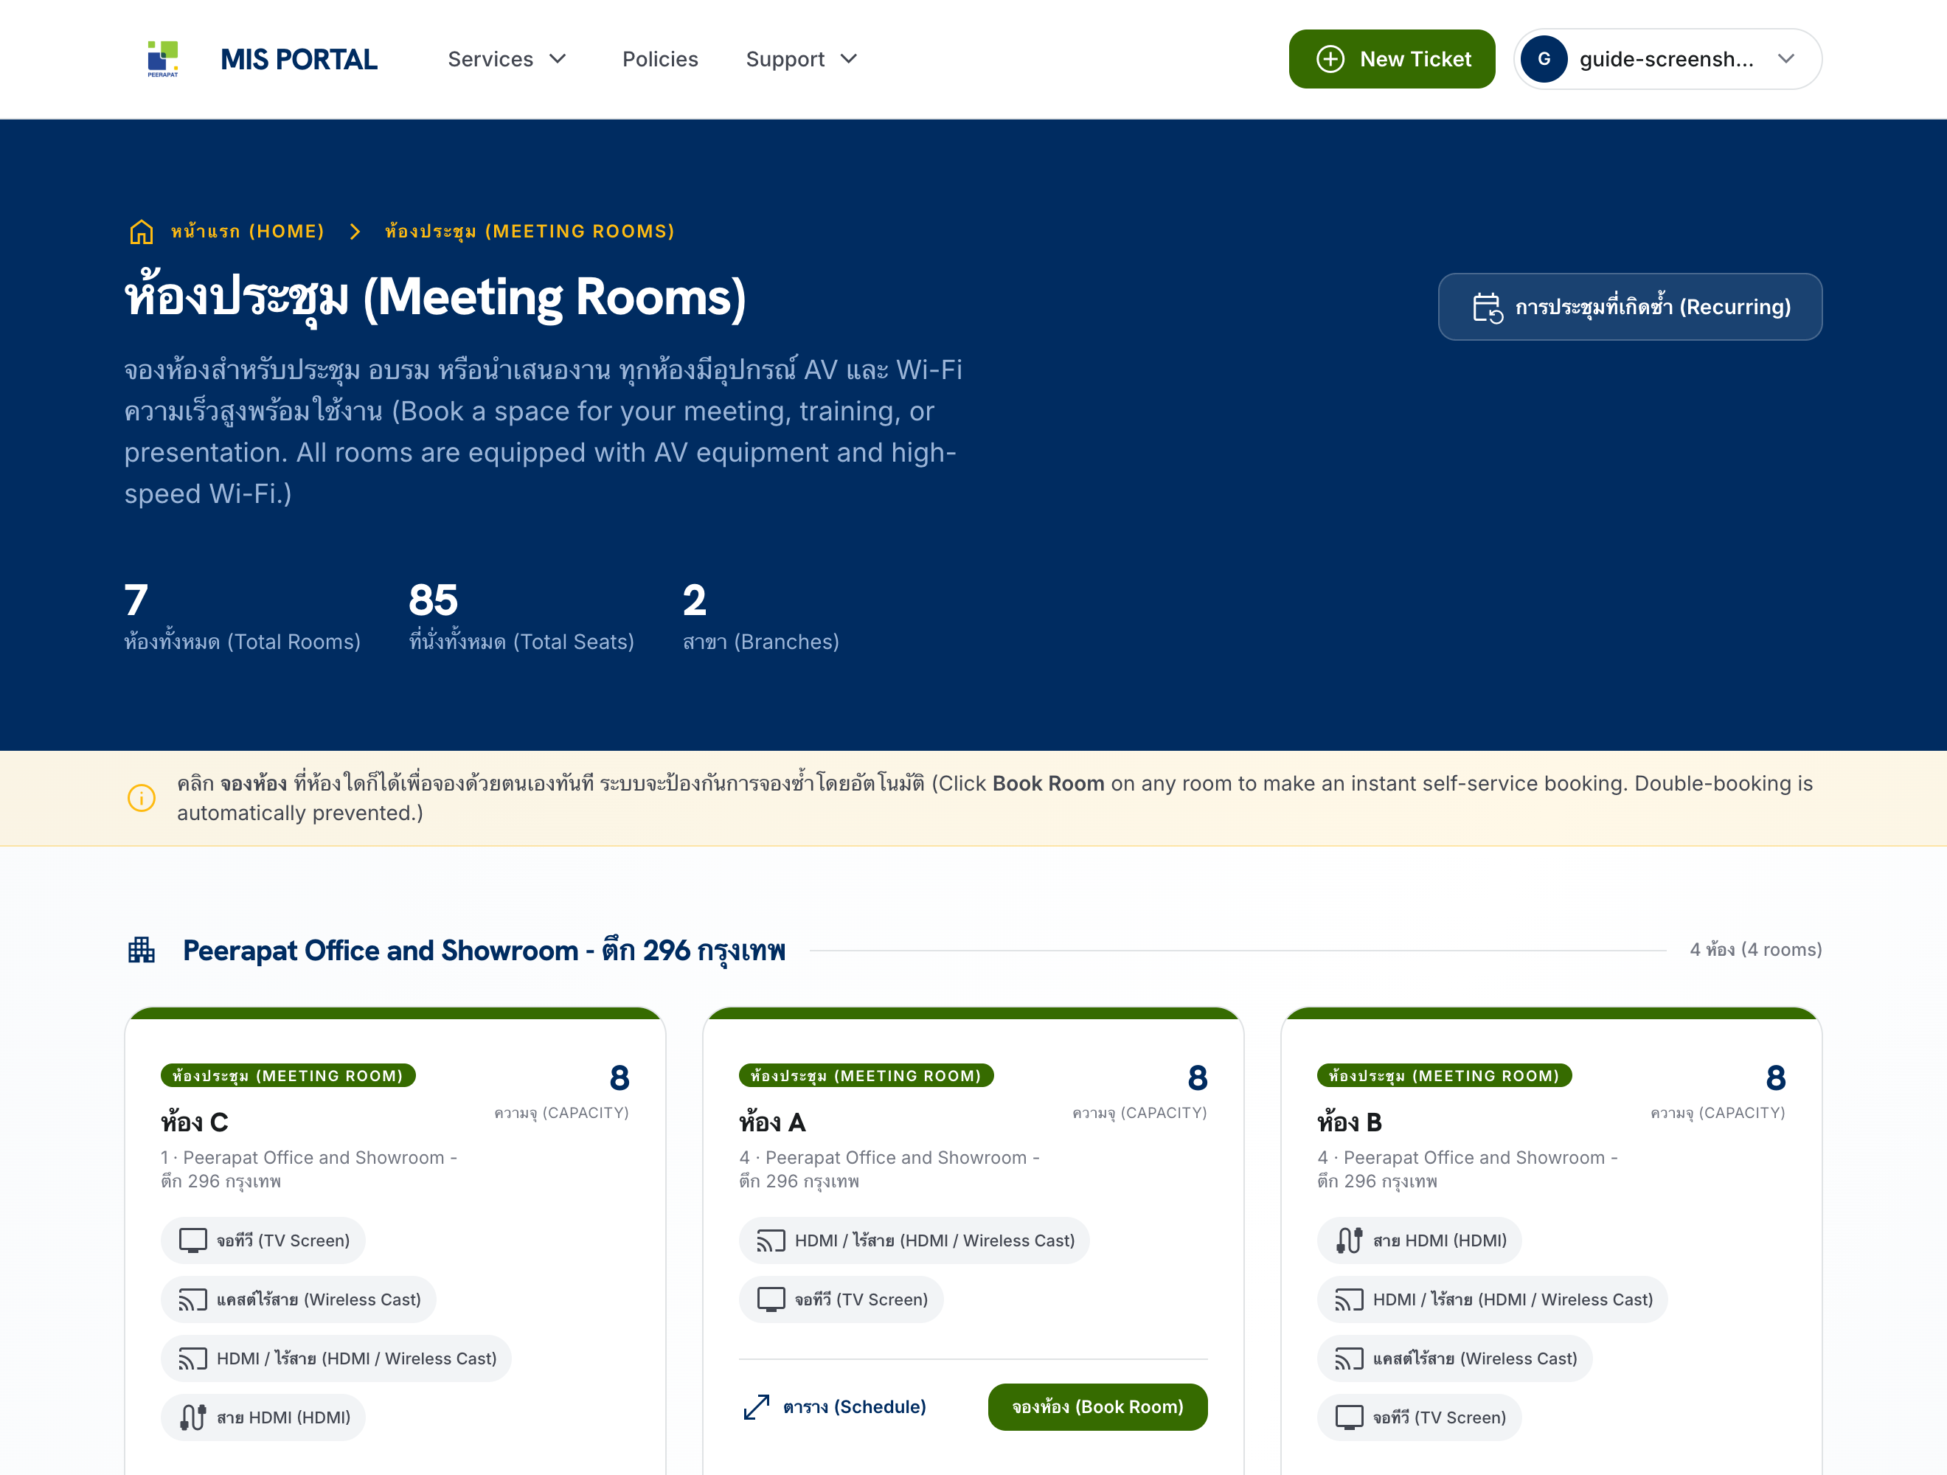Click the MEETING ROOM badge on ห้อง A
1947x1475 pixels.
coord(866,1075)
